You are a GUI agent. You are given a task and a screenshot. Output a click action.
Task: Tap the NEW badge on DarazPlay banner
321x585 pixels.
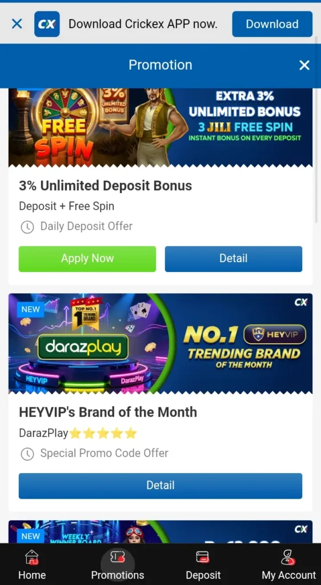(31, 309)
